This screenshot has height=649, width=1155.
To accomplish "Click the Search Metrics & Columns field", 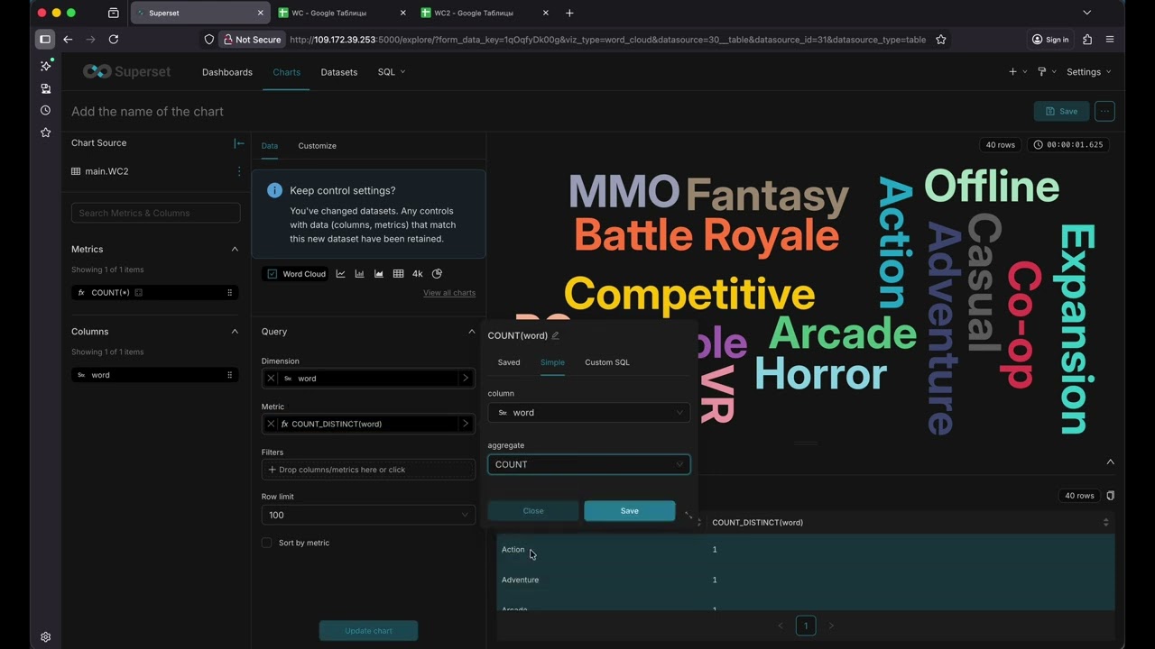I will click(x=156, y=213).
